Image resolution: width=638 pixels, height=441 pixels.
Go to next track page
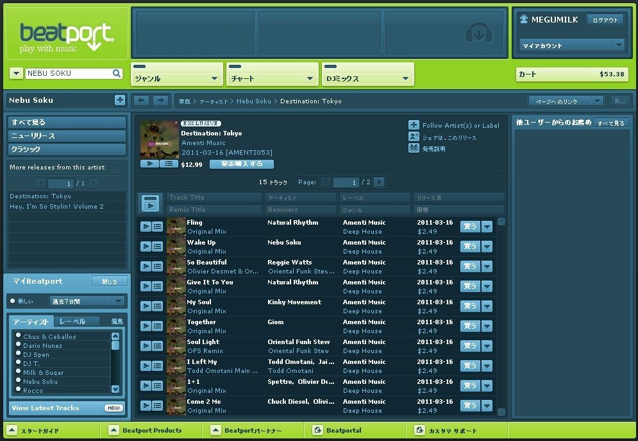[x=379, y=182]
